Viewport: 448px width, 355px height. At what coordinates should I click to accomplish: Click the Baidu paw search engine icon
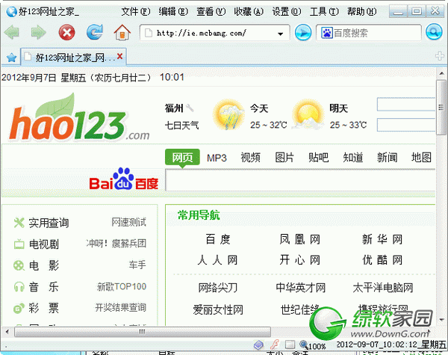[326, 33]
